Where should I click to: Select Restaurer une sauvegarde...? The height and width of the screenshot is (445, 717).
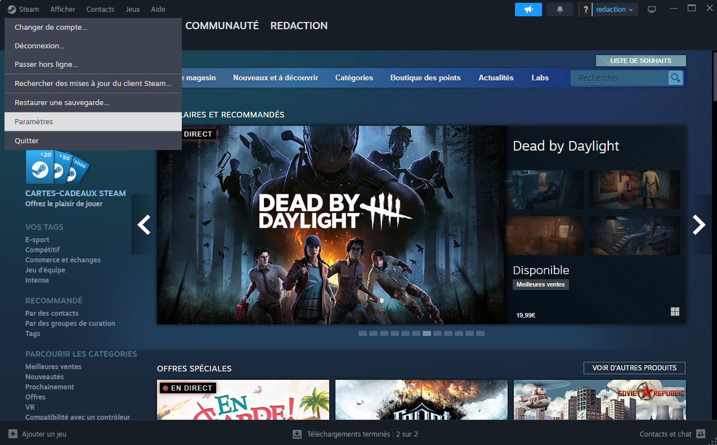[x=93, y=102]
